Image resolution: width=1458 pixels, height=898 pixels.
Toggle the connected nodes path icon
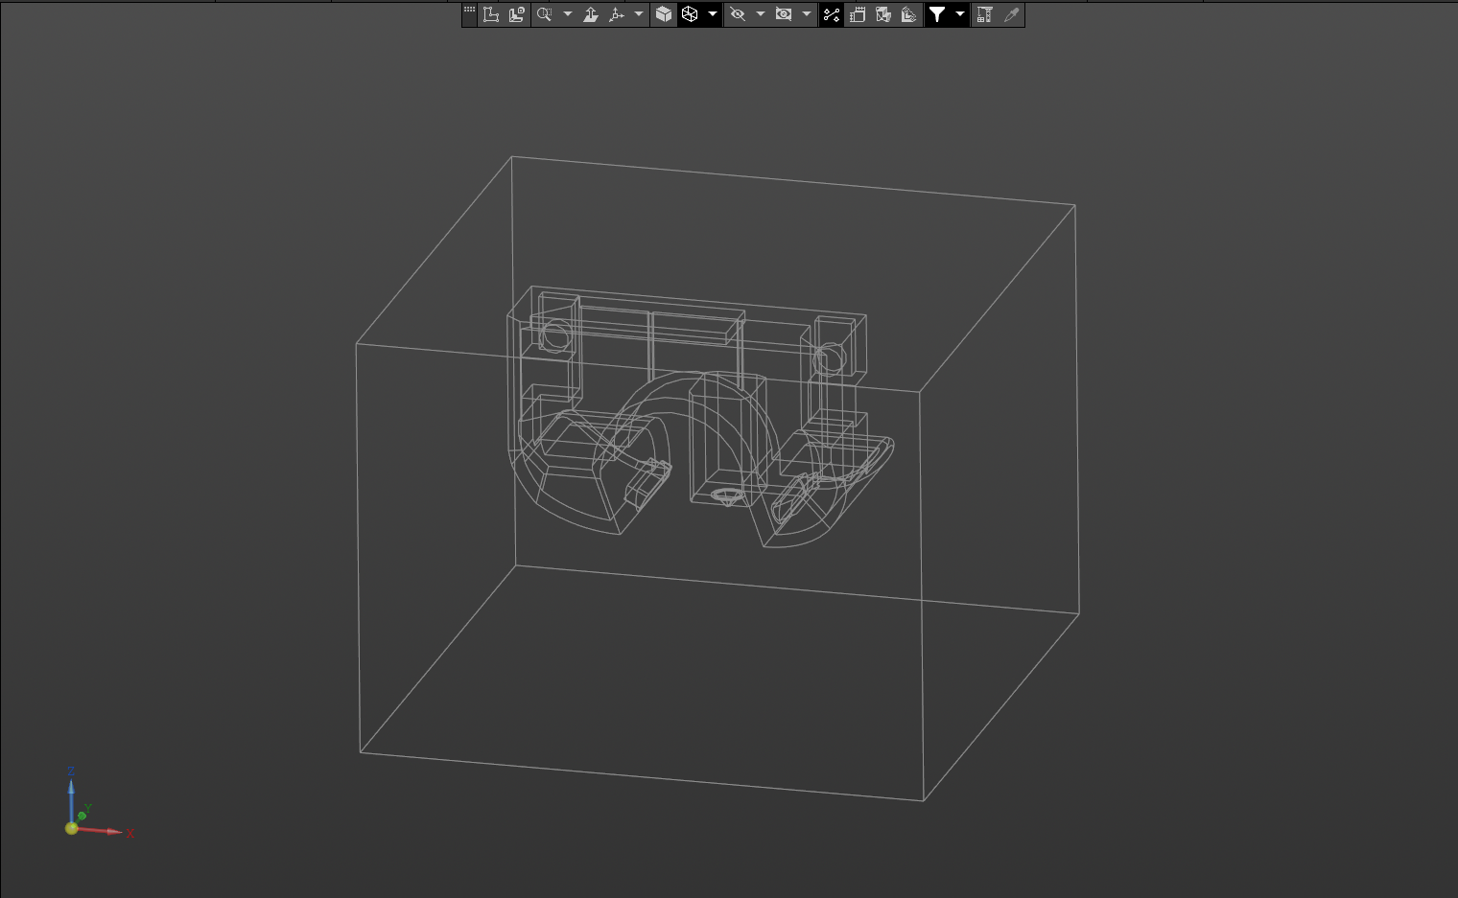(832, 14)
